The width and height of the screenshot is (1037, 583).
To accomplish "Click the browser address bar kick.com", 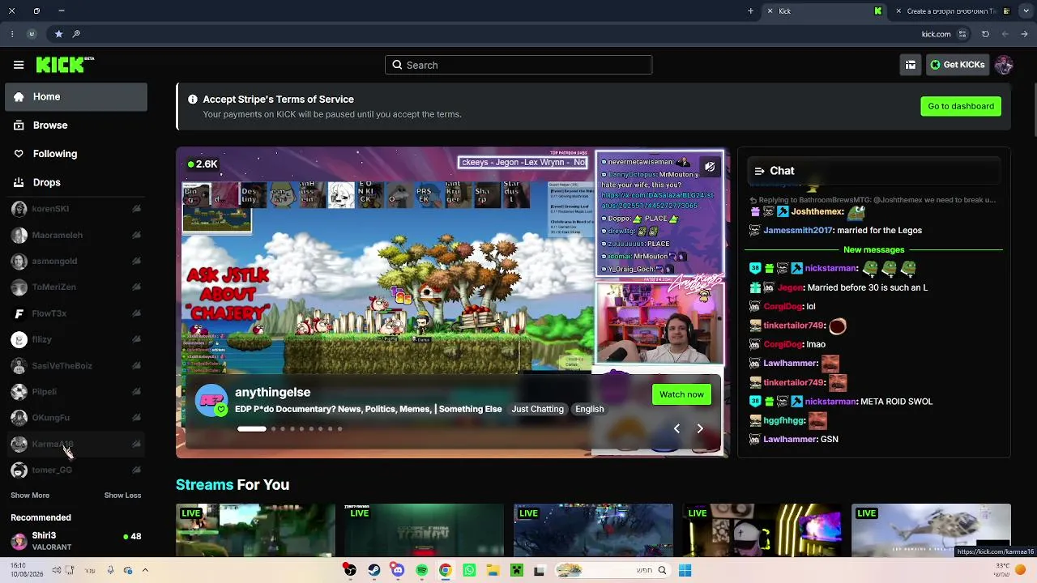I will [936, 34].
